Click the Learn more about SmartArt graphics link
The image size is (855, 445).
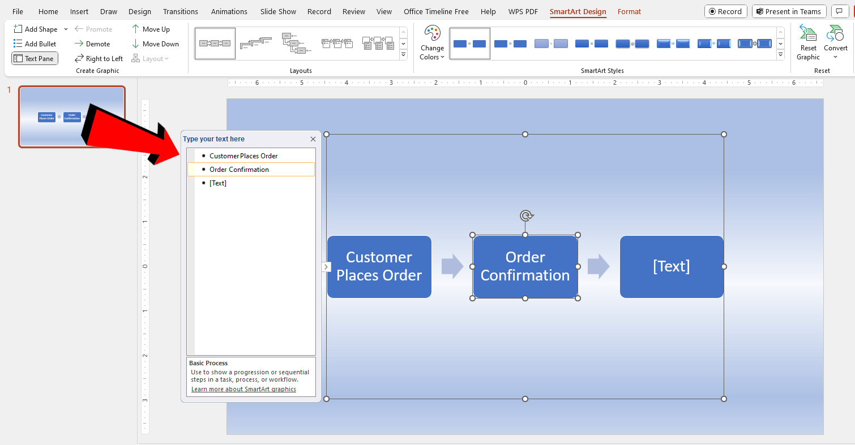tap(243, 389)
